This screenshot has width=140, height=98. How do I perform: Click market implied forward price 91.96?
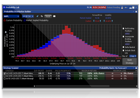click(97, 18)
